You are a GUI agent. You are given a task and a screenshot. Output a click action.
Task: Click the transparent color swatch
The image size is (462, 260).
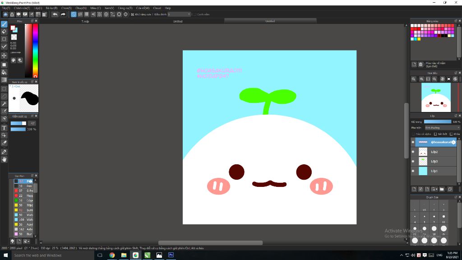pos(14,37)
